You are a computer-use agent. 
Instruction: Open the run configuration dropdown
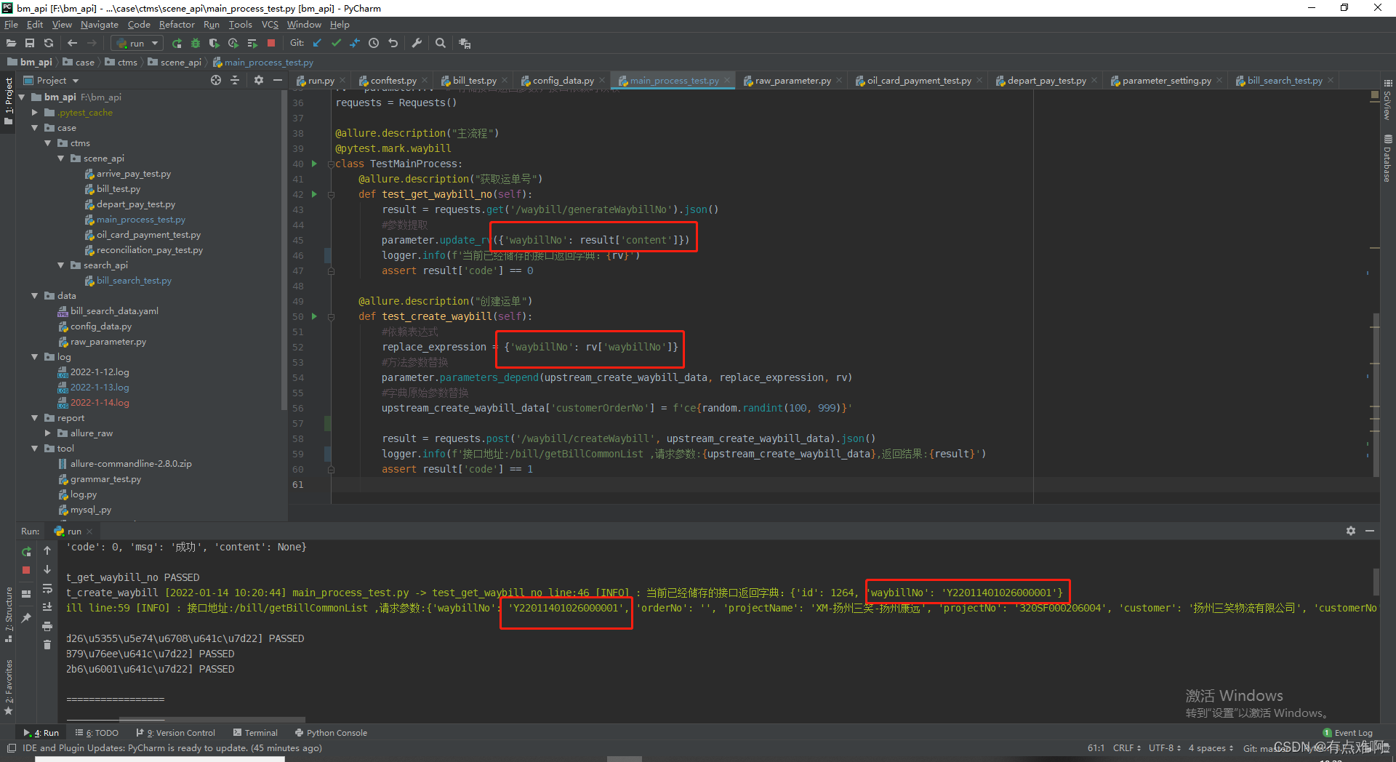tap(137, 44)
